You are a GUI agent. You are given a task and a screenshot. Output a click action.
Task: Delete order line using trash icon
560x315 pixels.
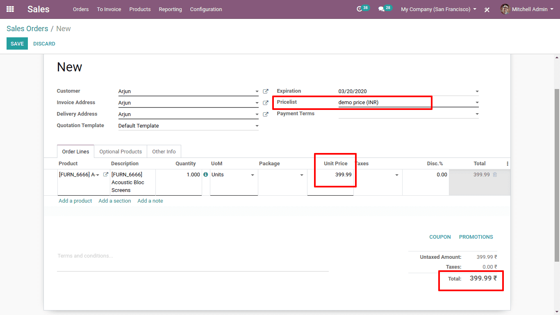tap(495, 175)
